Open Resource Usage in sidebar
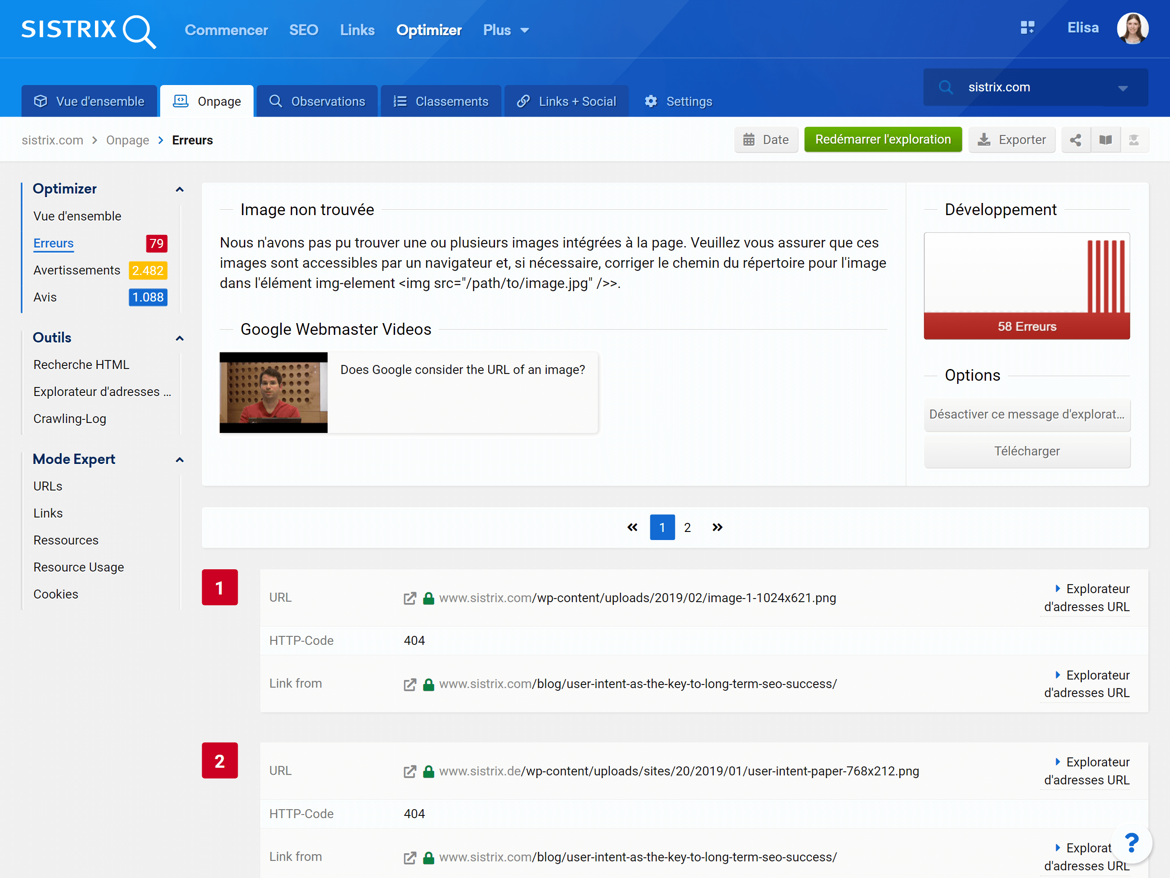 pyautogui.click(x=79, y=567)
